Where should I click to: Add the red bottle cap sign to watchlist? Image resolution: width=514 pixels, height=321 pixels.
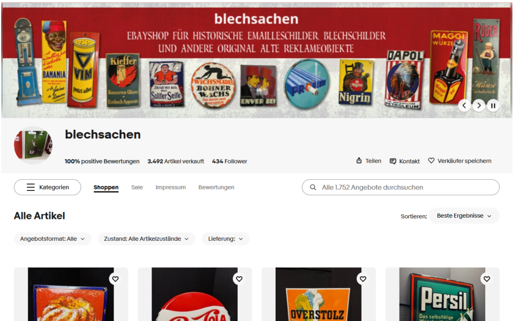(239, 279)
